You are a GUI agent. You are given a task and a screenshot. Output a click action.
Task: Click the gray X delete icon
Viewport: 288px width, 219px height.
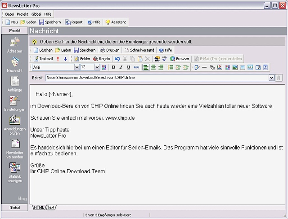(x=148, y=59)
